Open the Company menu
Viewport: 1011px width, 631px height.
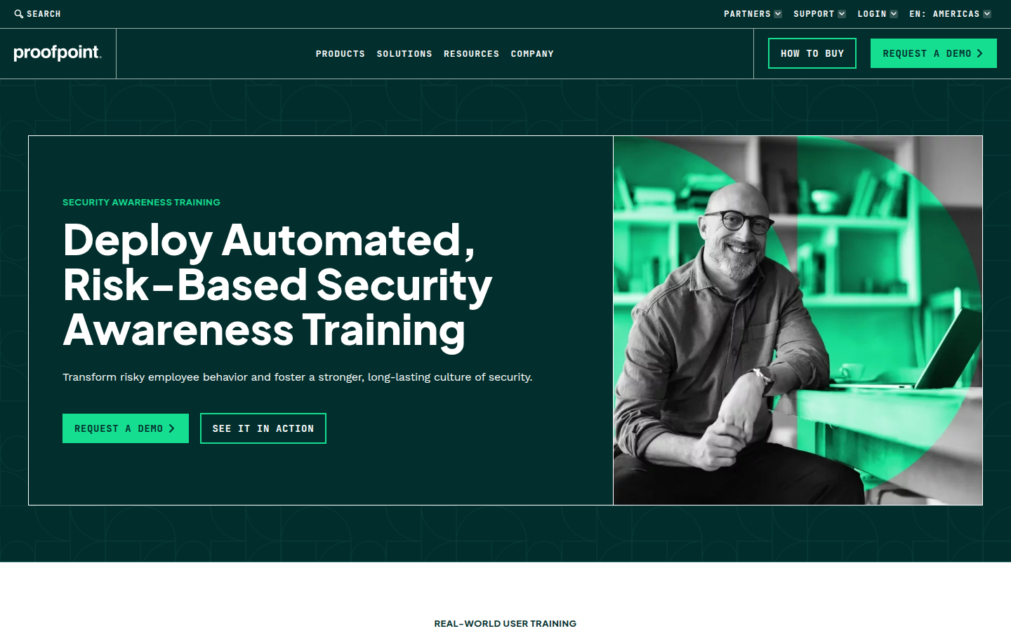tap(532, 54)
